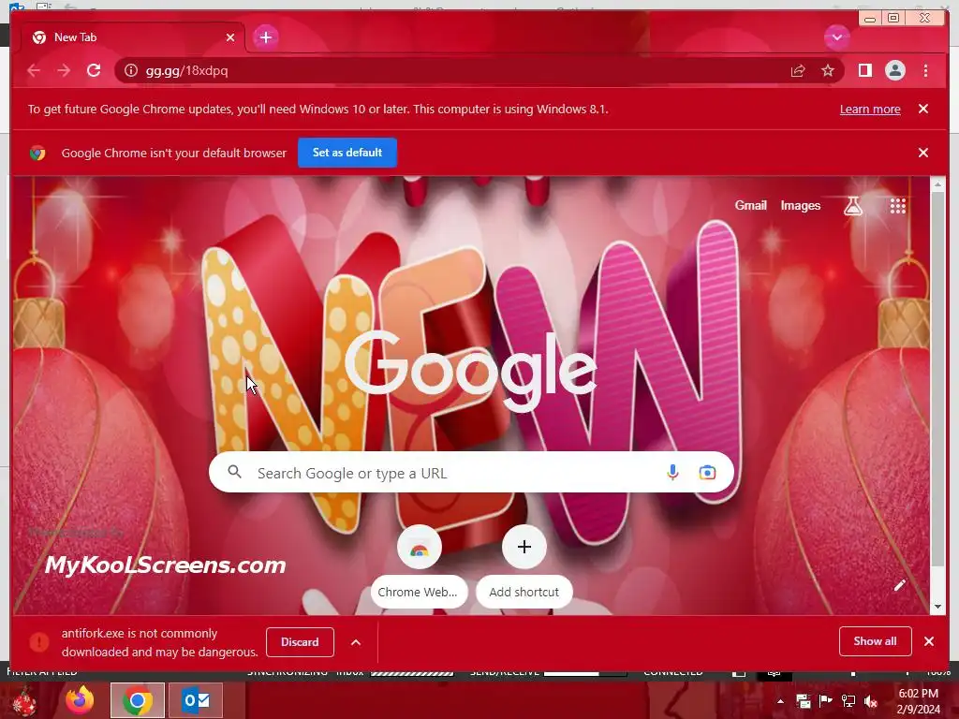Open Gmail link
This screenshot has width=959, height=719.
point(750,205)
